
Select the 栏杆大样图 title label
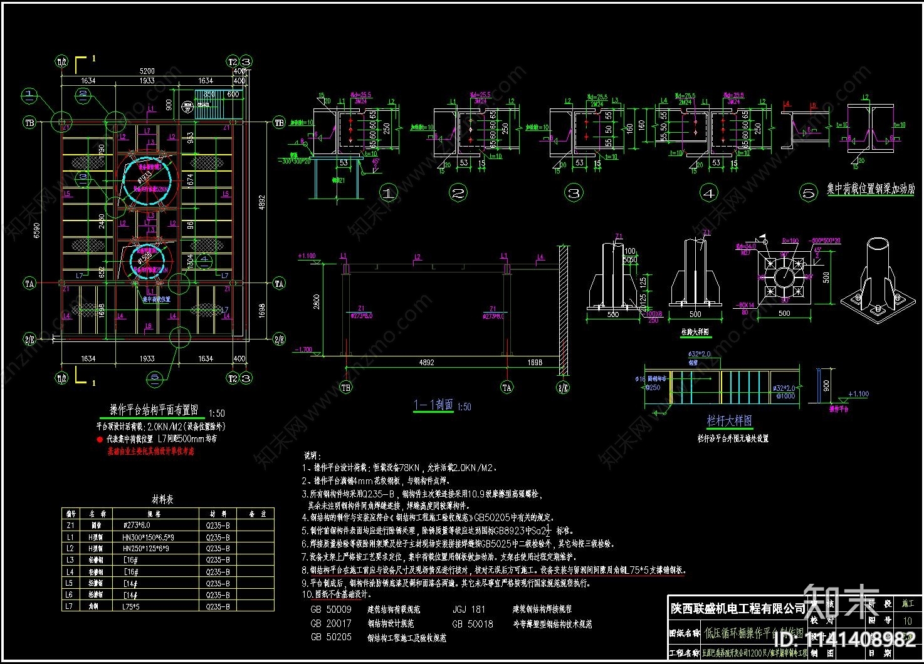click(729, 420)
